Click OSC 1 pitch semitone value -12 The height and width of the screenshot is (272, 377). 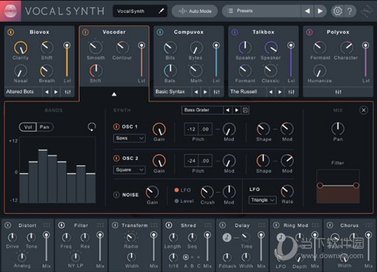tap(191, 129)
